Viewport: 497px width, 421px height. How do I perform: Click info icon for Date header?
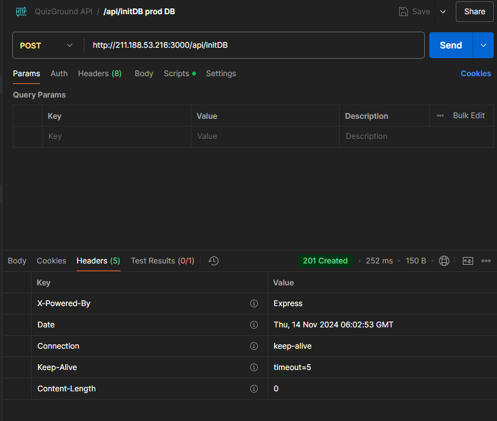pos(254,325)
